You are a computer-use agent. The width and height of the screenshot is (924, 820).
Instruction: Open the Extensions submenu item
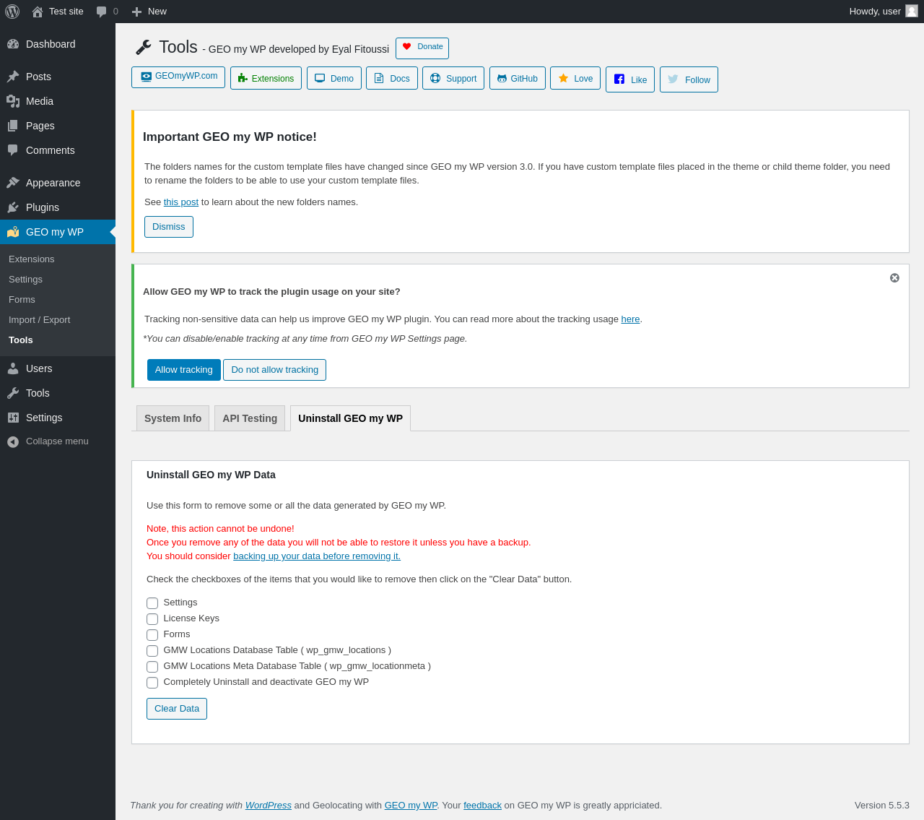click(x=58, y=259)
